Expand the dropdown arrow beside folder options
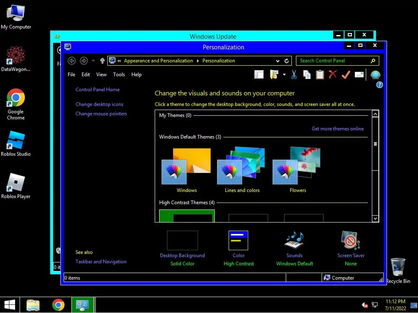Image resolution: width=418 pixels, height=313 pixels. pos(284,75)
